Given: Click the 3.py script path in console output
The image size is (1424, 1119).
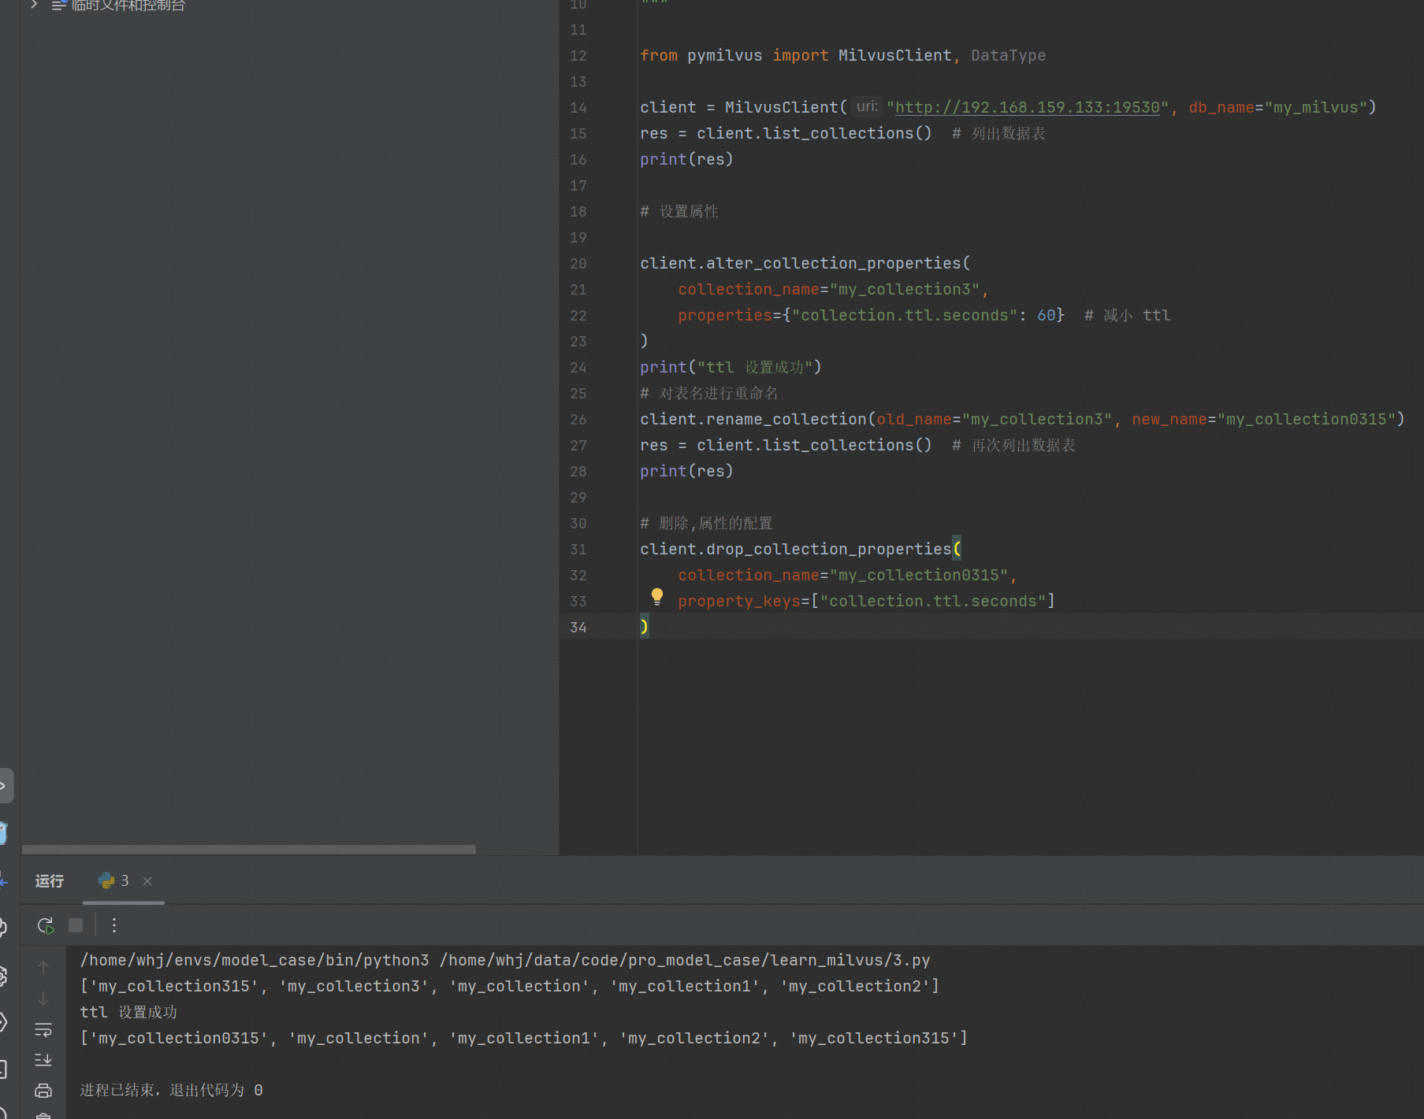Looking at the screenshot, I should [x=684, y=960].
